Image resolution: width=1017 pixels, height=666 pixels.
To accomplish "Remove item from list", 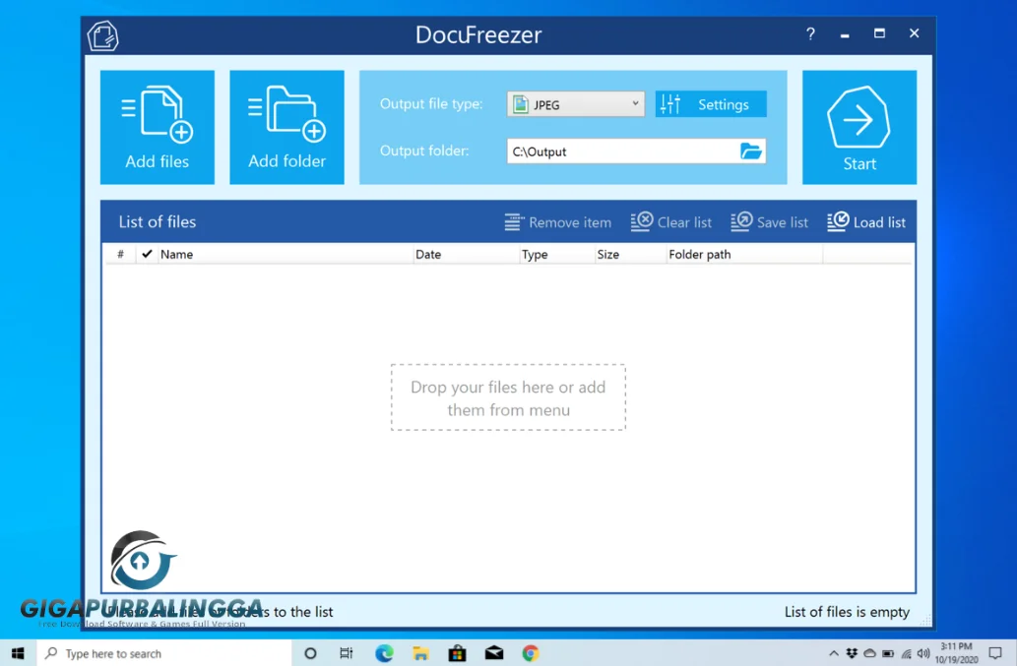I will pyautogui.click(x=558, y=222).
